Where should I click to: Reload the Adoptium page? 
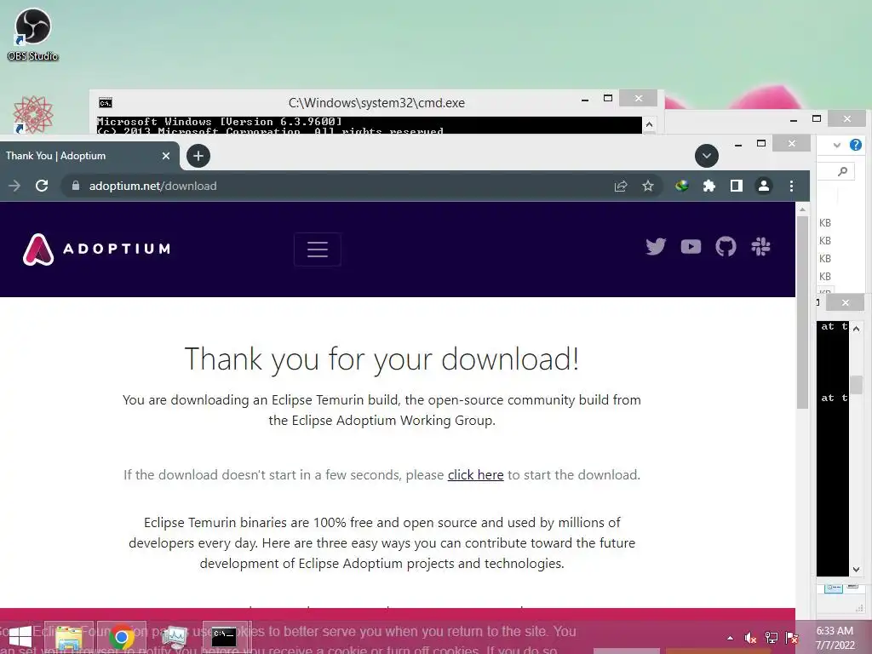42,186
